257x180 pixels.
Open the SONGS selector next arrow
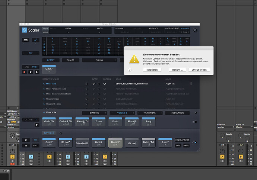pos(115,60)
